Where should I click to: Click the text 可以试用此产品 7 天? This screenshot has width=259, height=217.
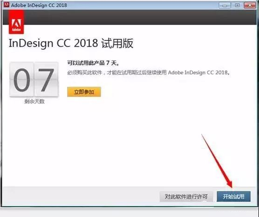[93, 63]
